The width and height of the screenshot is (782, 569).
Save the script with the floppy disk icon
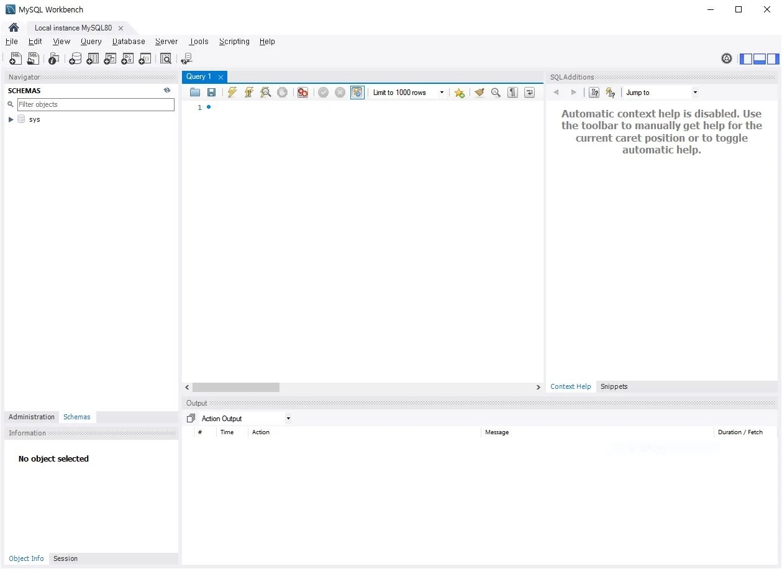(211, 93)
